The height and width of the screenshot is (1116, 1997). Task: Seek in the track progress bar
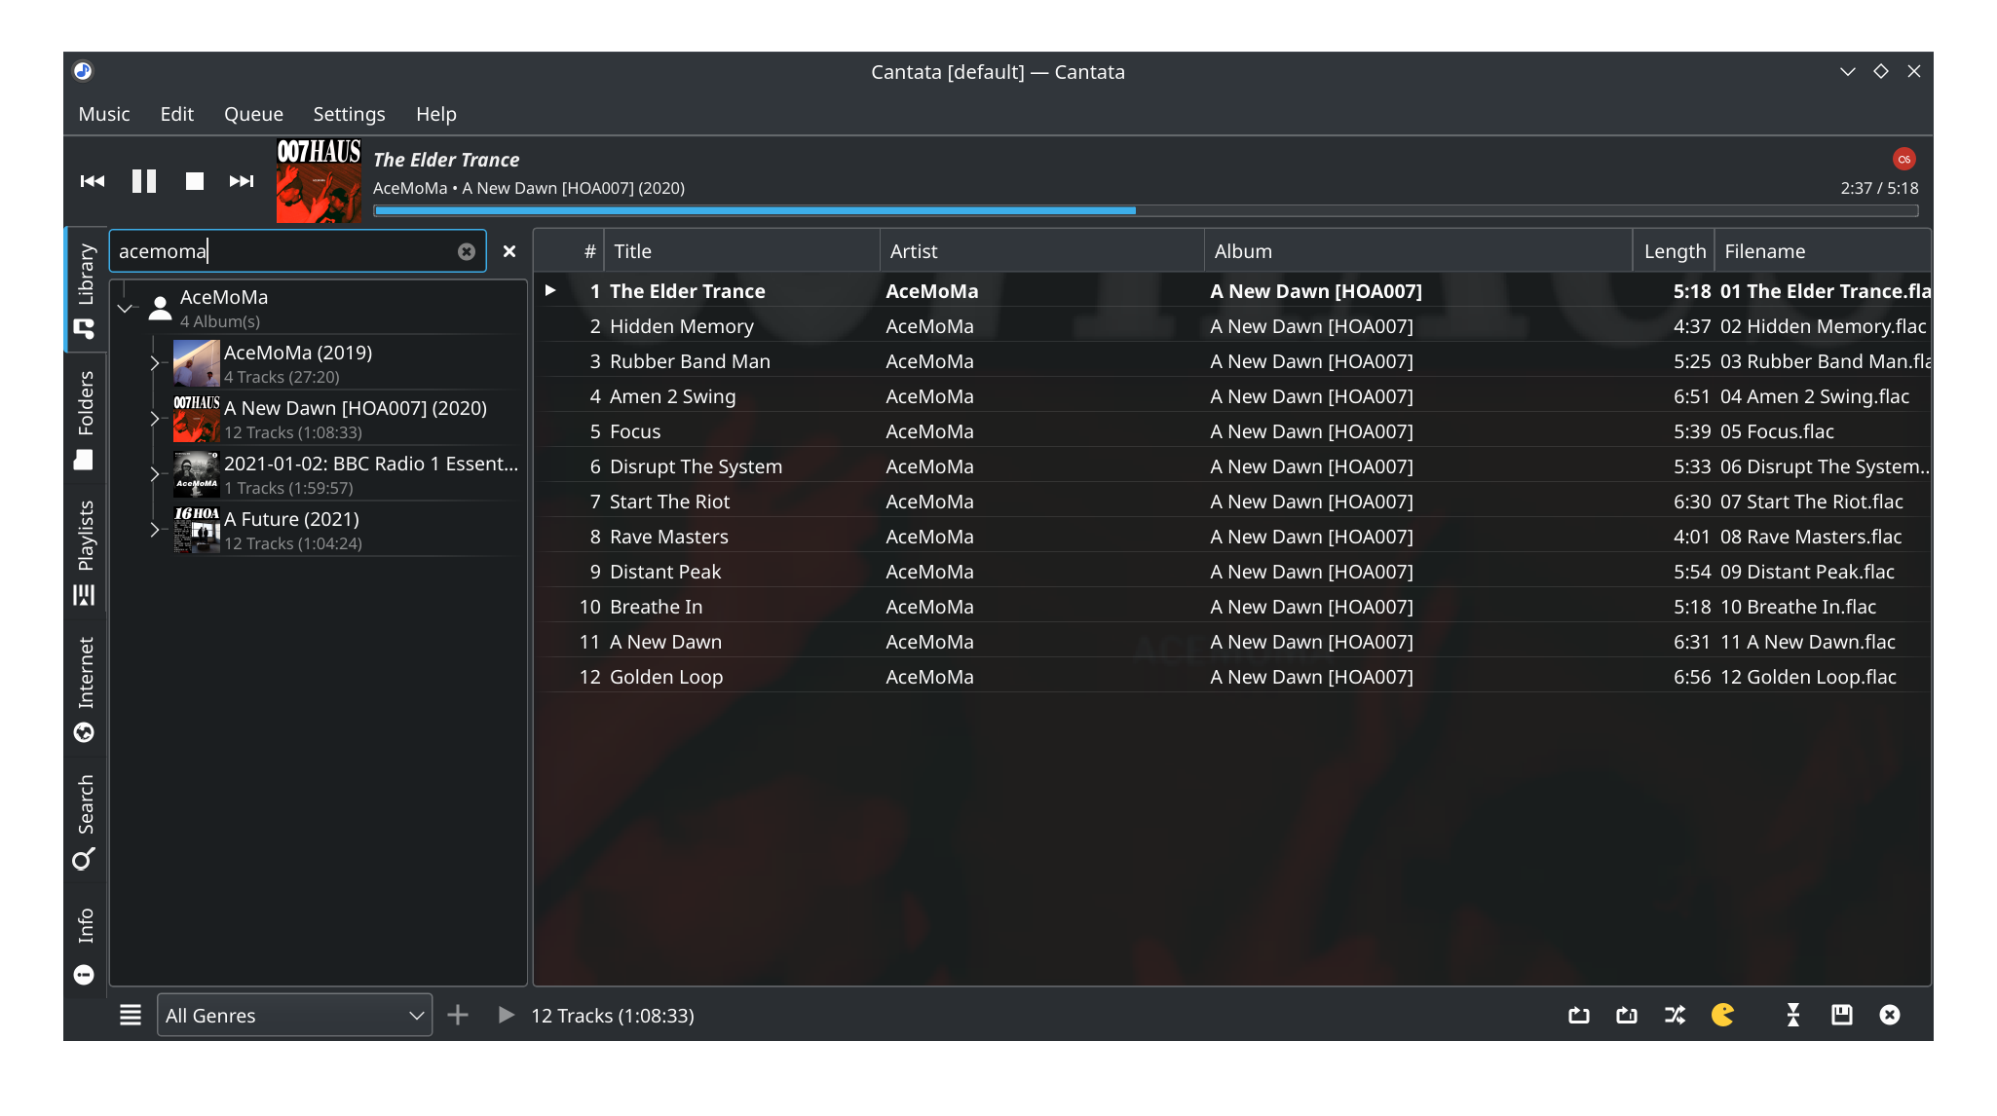(1146, 210)
